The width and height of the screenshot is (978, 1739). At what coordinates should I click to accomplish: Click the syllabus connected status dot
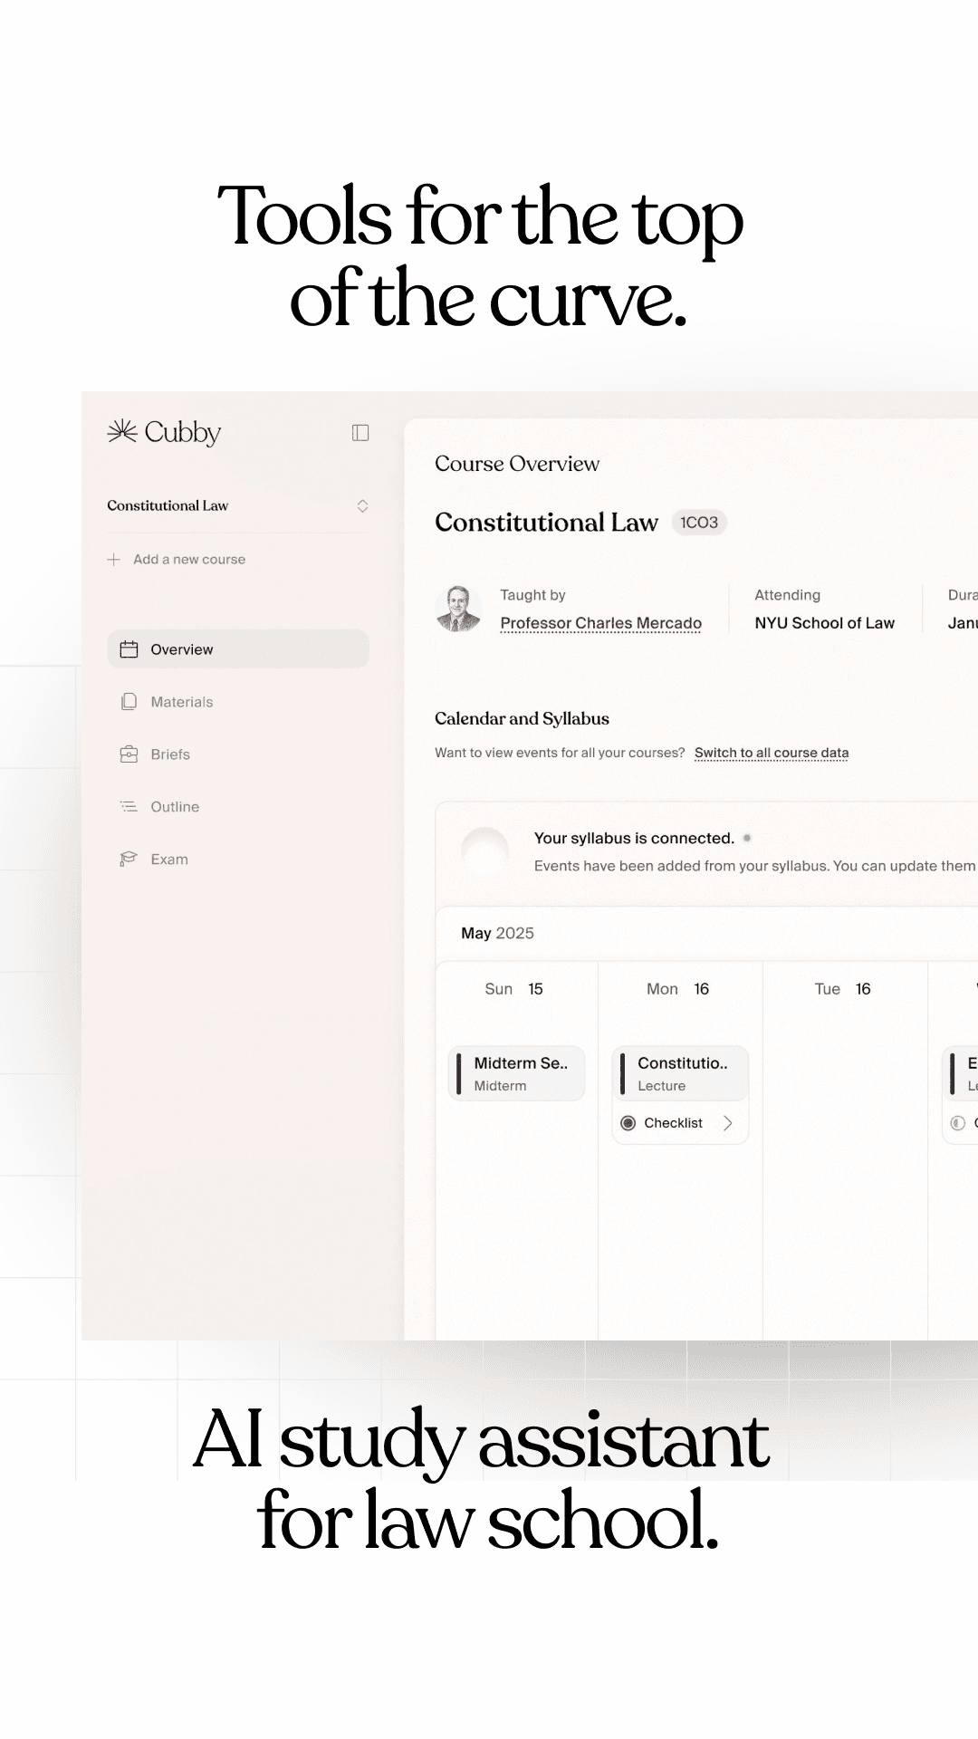click(747, 839)
